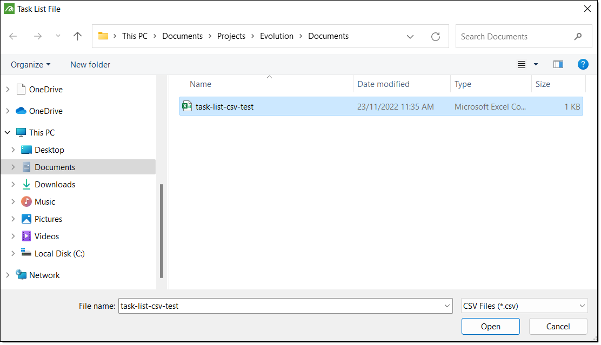601x345 pixels.
Task: Click the Open button
Action: click(x=490, y=327)
